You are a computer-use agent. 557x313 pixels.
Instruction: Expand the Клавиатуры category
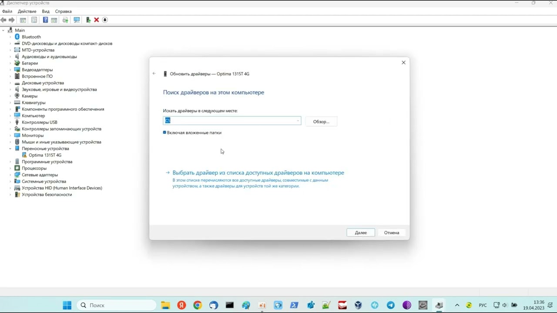pyautogui.click(x=10, y=103)
